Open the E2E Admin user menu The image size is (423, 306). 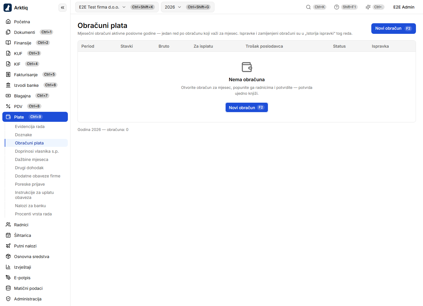404,7
